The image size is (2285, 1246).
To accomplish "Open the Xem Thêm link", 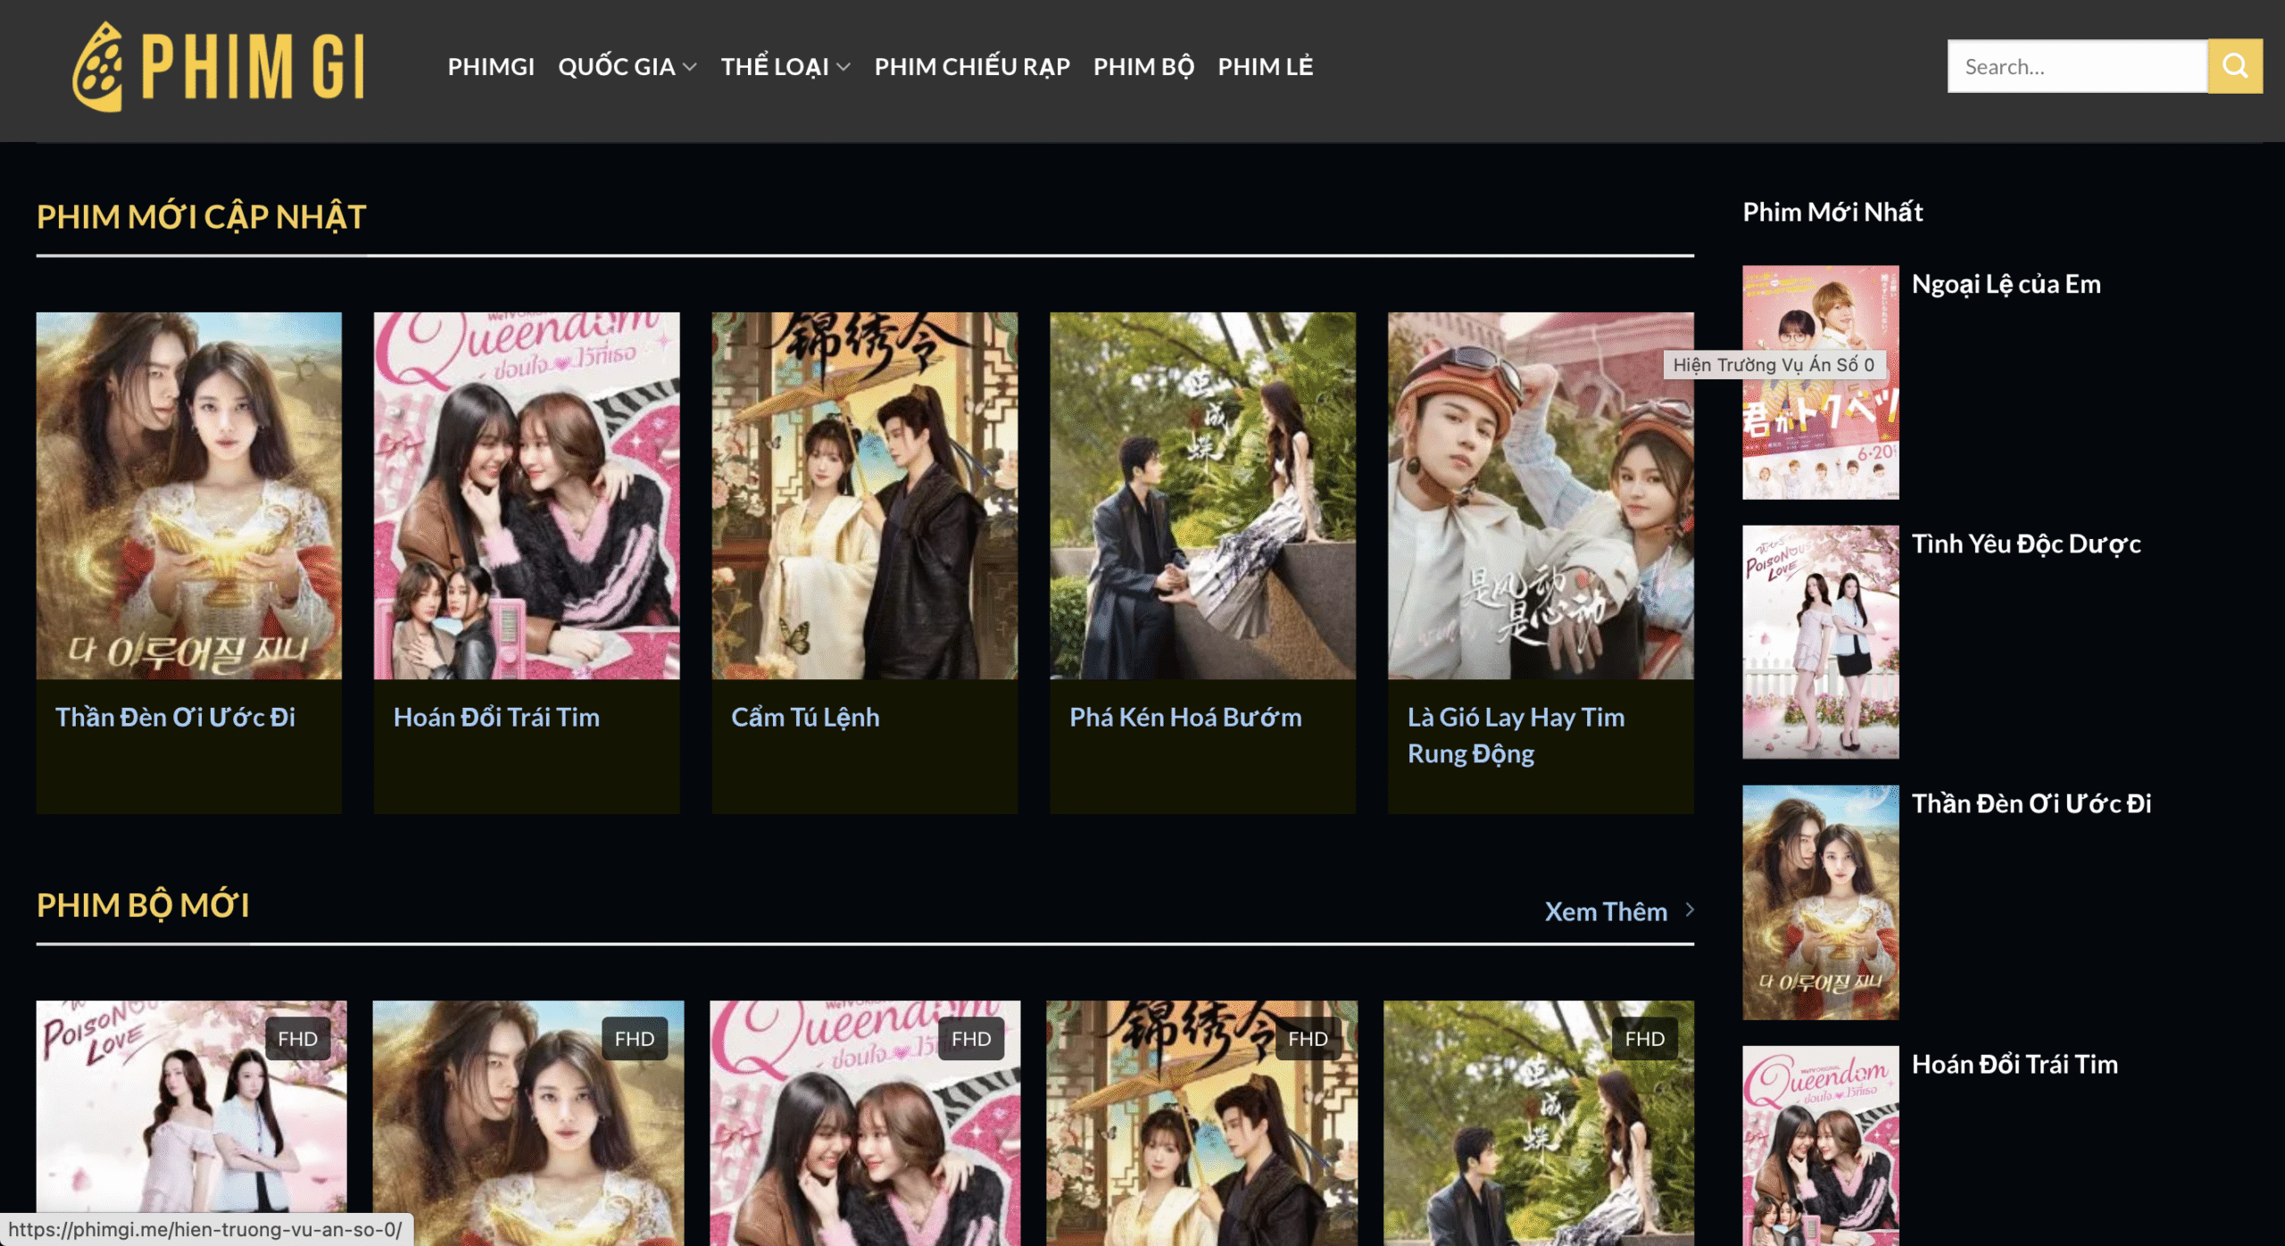I will [1605, 911].
